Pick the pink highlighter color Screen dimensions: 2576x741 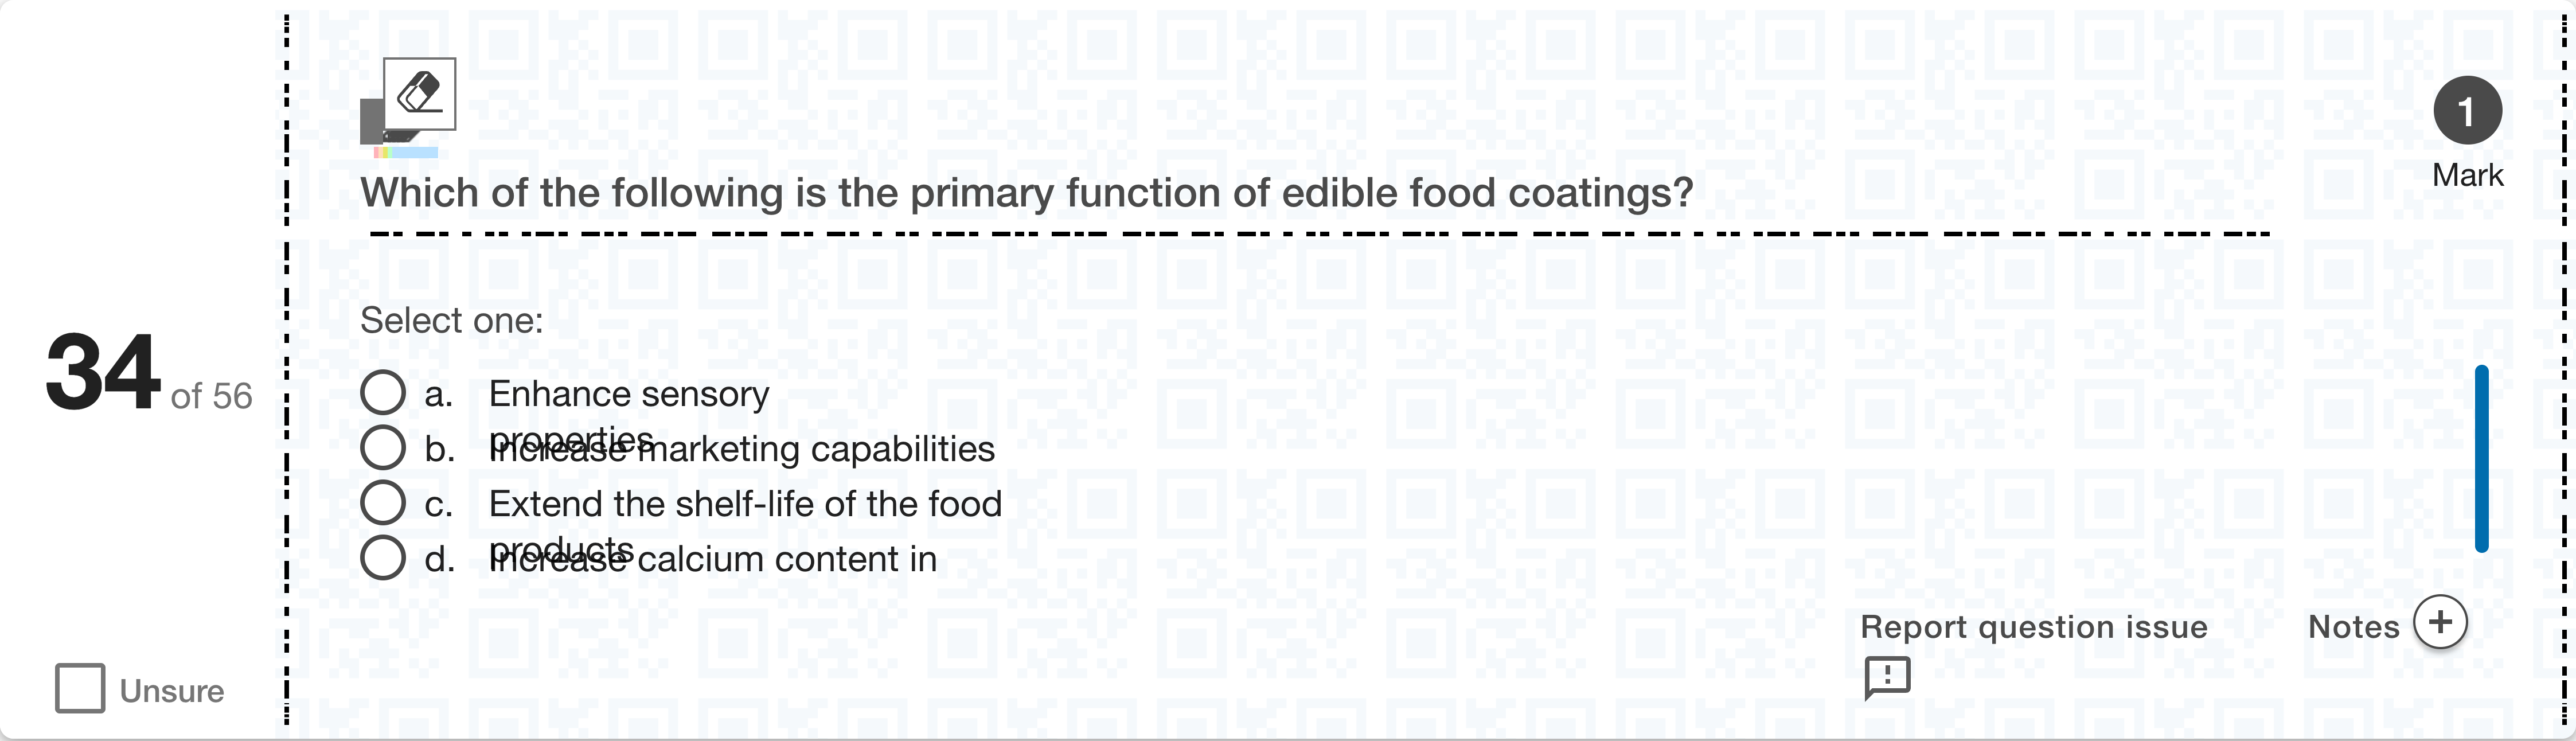[x=377, y=153]
